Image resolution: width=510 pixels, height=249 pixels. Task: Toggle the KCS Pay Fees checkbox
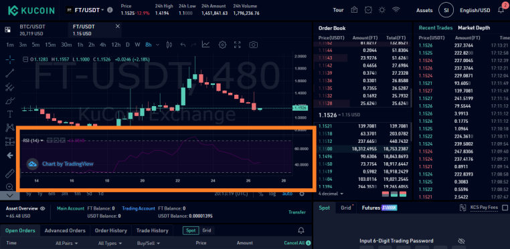point(505,208)
